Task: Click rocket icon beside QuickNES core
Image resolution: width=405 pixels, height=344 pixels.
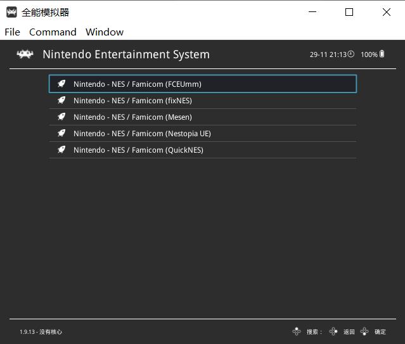Action: (61, 150)
